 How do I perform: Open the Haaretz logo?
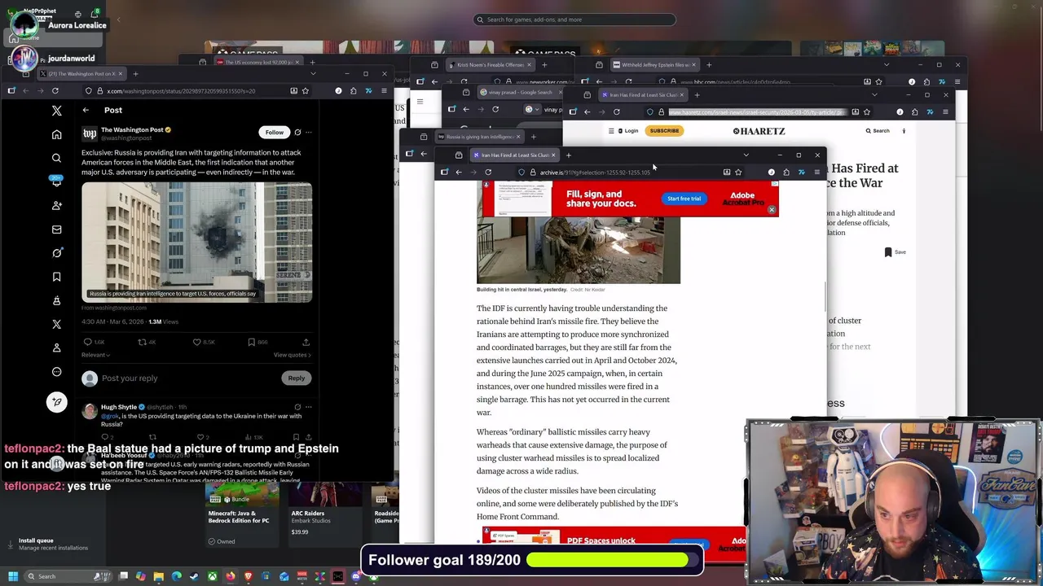click(759, 131)
